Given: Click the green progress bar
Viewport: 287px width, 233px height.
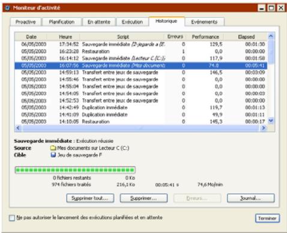Looking at the screenshot, I should click(75, 170).
